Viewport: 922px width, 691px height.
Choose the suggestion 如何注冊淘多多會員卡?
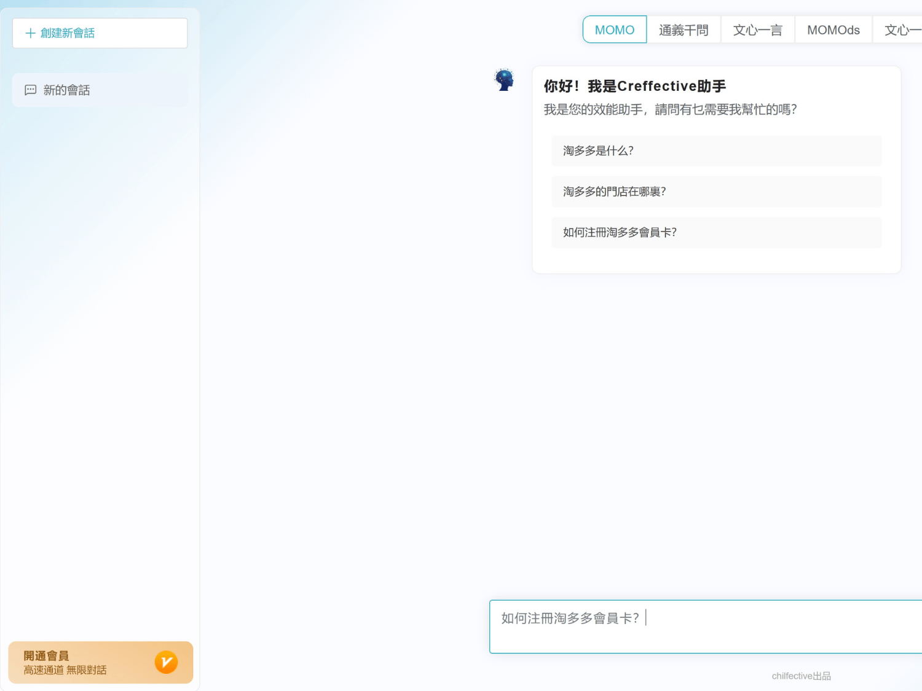(717, 232)
